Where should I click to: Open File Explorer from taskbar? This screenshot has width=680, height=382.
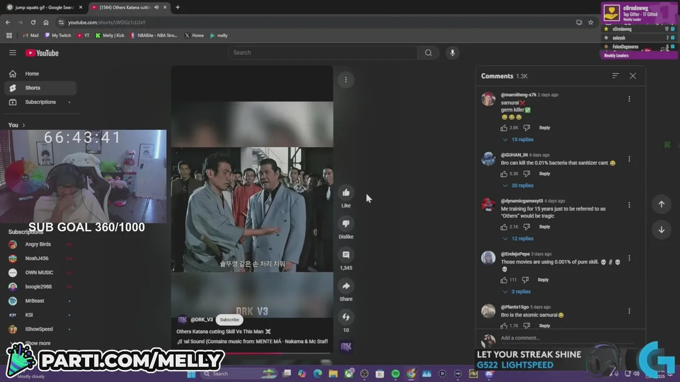[x=333, y=374]
